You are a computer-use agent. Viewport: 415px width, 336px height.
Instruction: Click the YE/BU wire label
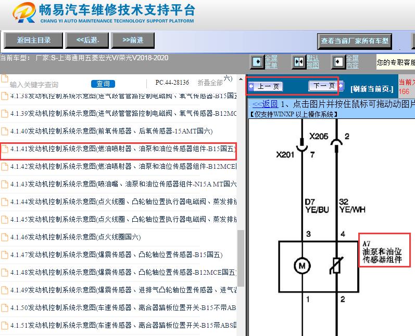[x=317, y=210]
